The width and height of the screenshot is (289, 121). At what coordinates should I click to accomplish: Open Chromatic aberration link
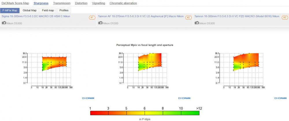[123, 3]
